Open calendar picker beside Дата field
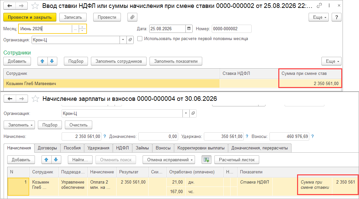This screenshot has height=199, width=359. coord(189,29)
